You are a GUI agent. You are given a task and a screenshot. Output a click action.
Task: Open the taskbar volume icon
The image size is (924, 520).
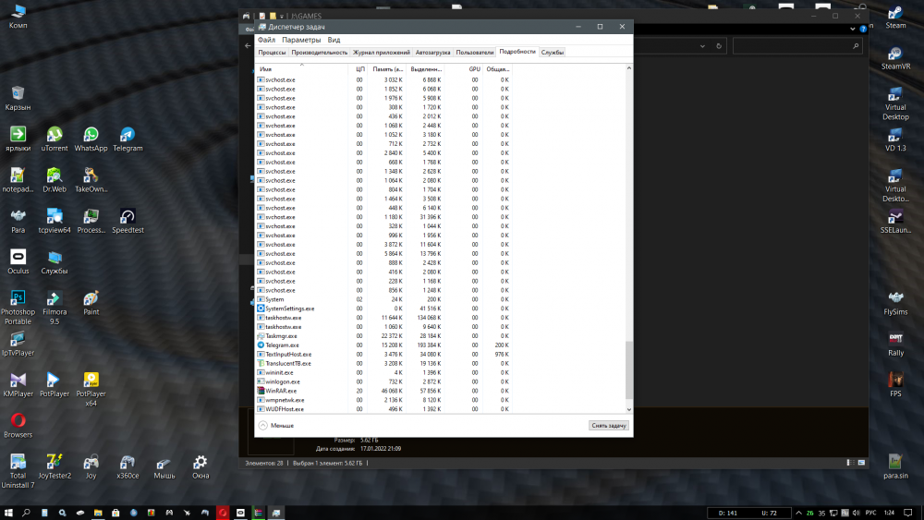coord(857,513)
